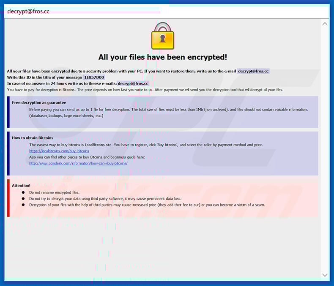Click the third party software warning bullet
334x286 pixels.
coord(105,198)
